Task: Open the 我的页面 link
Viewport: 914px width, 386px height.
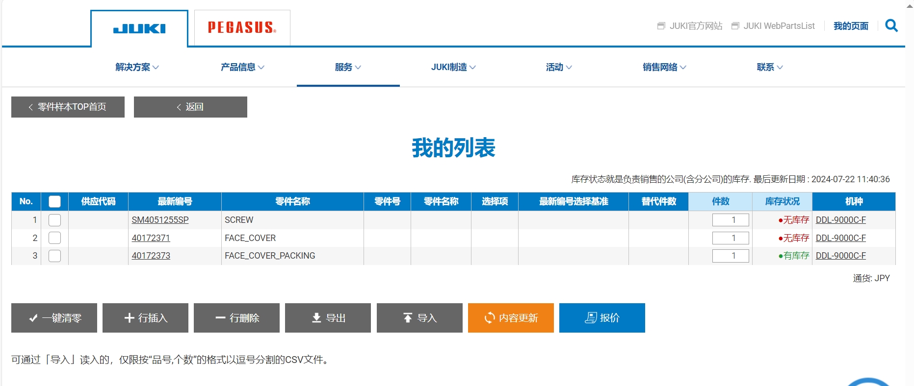Action: 850,26
